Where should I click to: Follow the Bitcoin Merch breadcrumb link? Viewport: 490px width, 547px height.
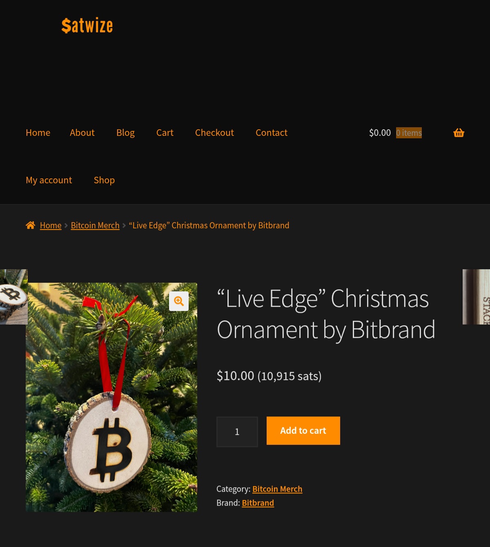(x=95, y=225)
